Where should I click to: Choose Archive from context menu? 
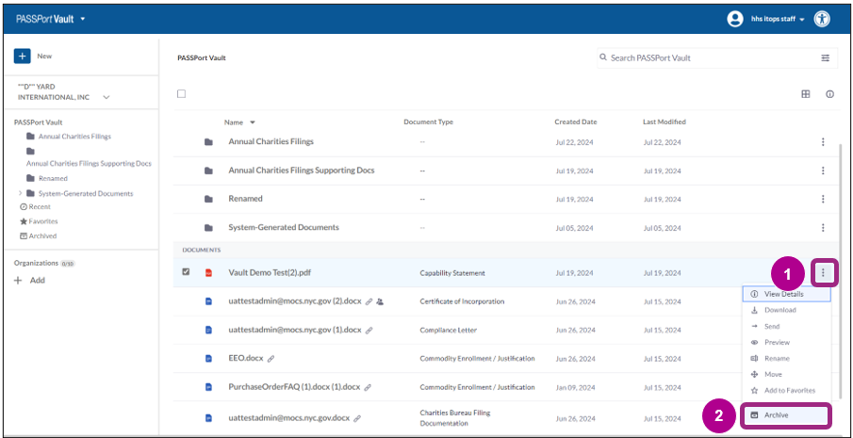click(x=786, y=415)
